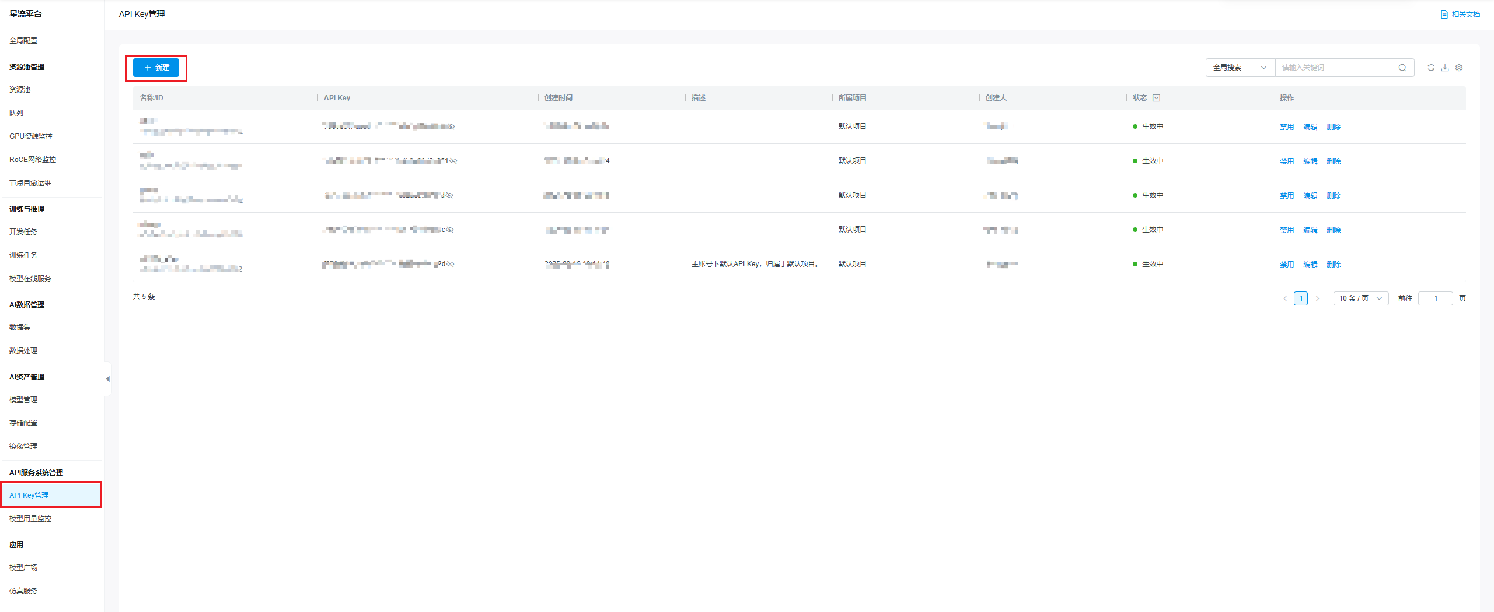Reveal API Key in first row
This screenshot has height=612, width=1494.
click(x=452, y=126)
